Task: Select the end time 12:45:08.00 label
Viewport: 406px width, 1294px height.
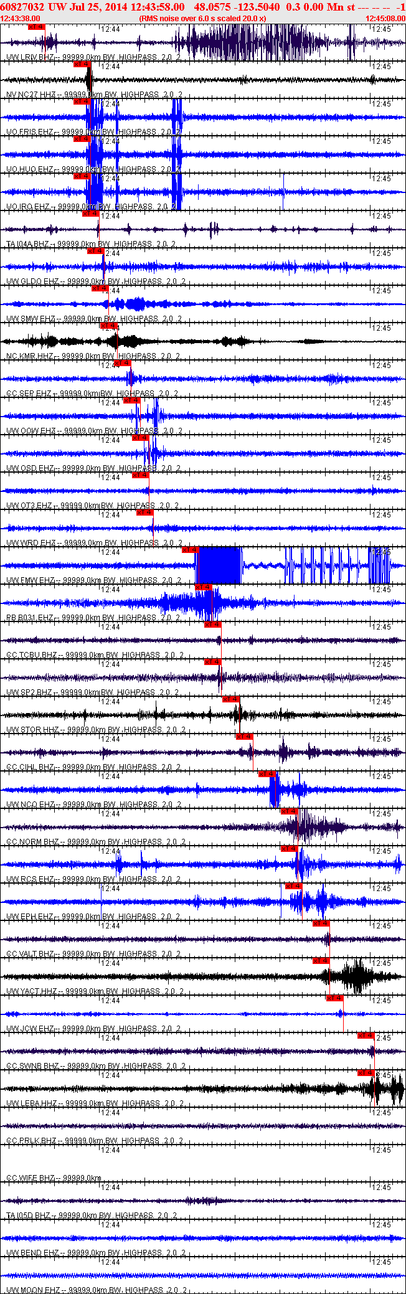Action: tap(385, 19)
